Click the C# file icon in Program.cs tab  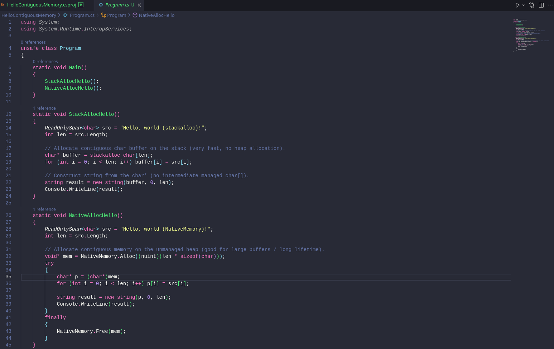tap(101, 5)
